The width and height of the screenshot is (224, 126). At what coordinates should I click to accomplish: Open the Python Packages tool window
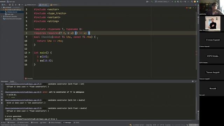[55, 122]
